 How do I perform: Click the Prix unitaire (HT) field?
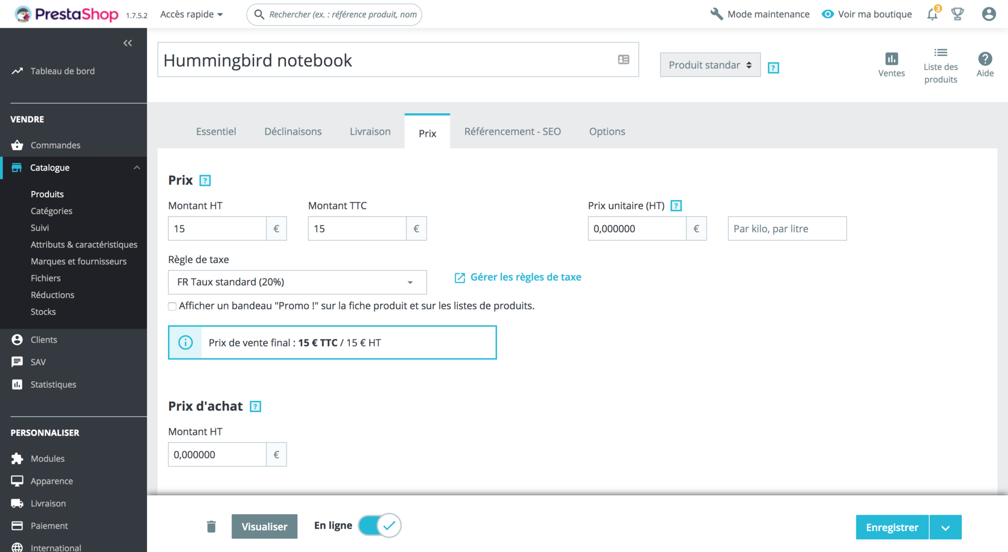tap(637, 229)
